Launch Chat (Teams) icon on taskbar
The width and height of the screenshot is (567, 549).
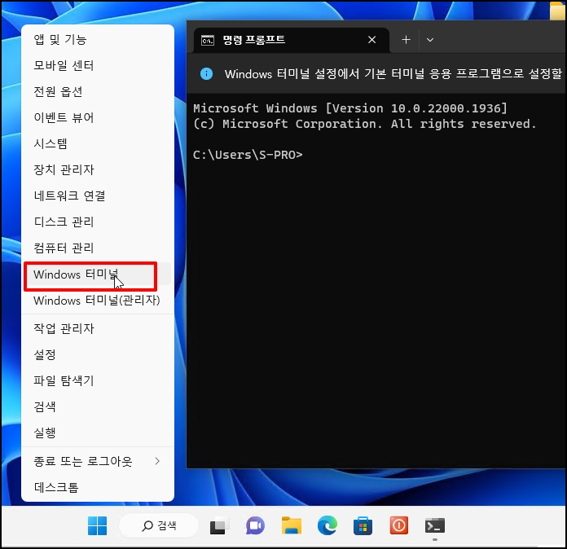pyautogui.click(x=255, y=526)
